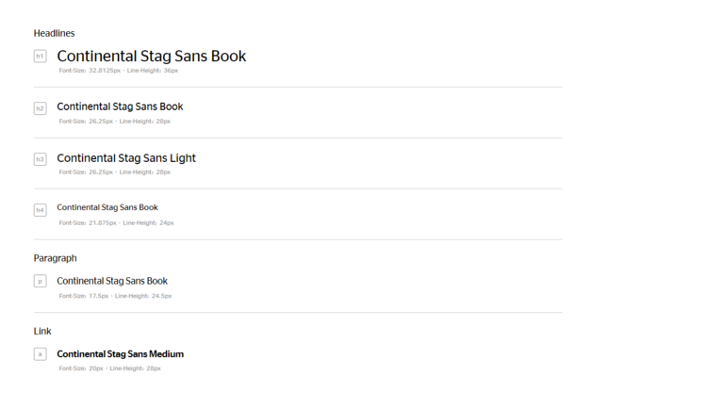Click the a link tag badge
Screen dimensions: 724x408
[x=40, y=354]
